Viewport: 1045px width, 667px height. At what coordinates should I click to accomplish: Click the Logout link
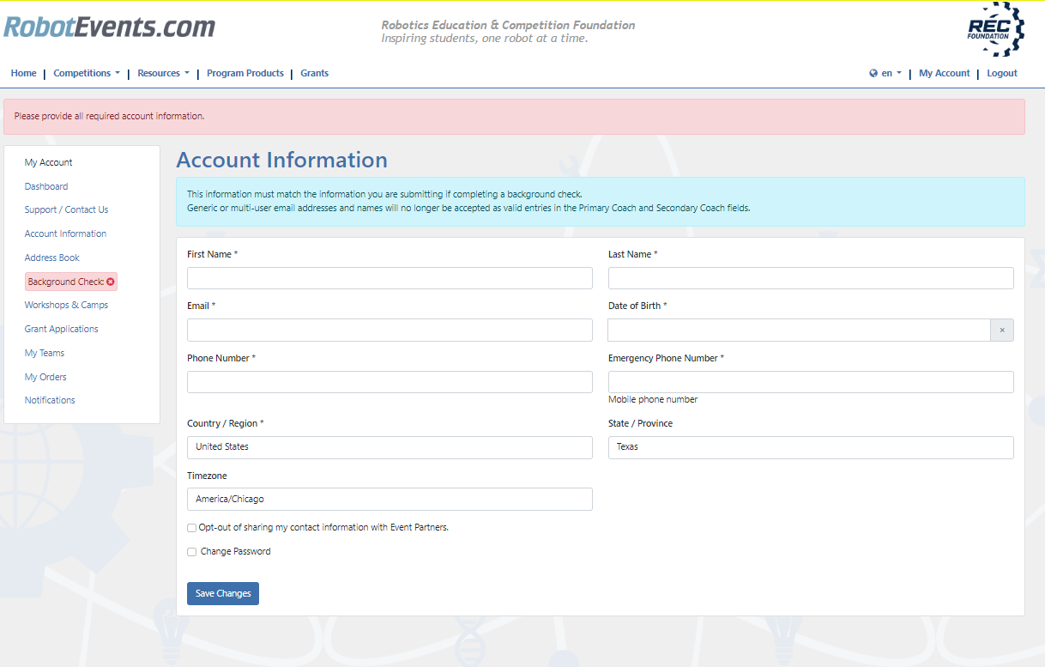click(1001, 73)
